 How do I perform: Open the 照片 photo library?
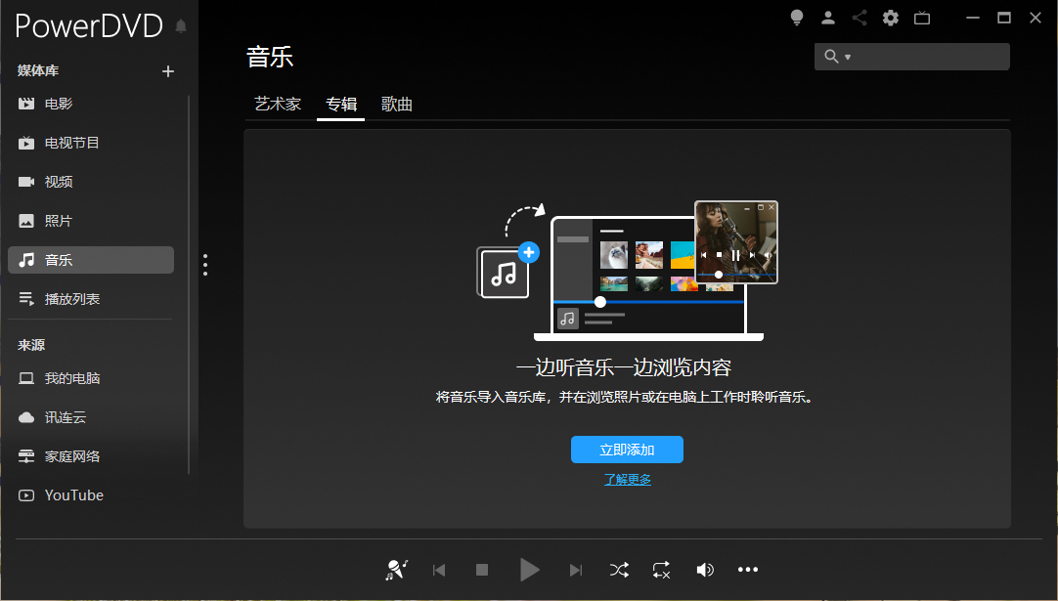[59, 220]
